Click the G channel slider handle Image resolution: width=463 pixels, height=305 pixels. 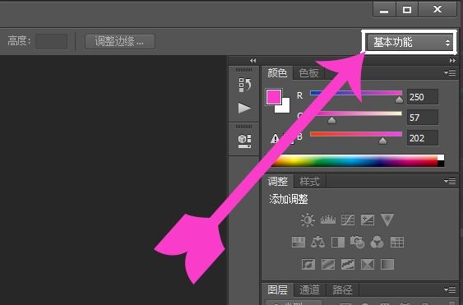(x=331, y=120)
